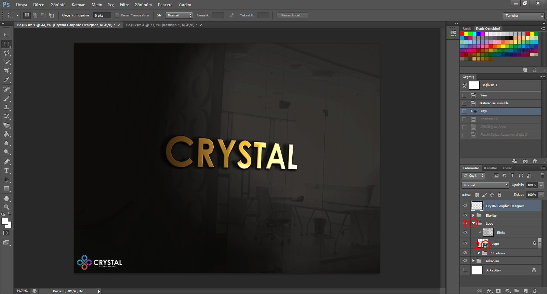Select the Crop tool
The image size is (547, 294).
click(x=6, y=71)
